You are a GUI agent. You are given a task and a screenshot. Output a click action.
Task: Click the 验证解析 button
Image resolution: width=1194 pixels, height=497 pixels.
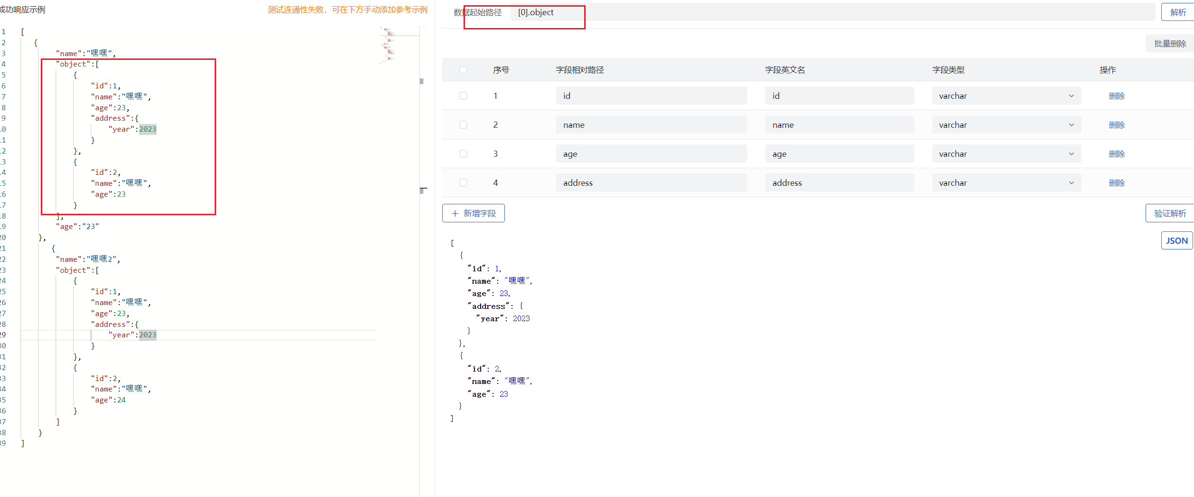pyautogui.click(x=1170, y=213)
